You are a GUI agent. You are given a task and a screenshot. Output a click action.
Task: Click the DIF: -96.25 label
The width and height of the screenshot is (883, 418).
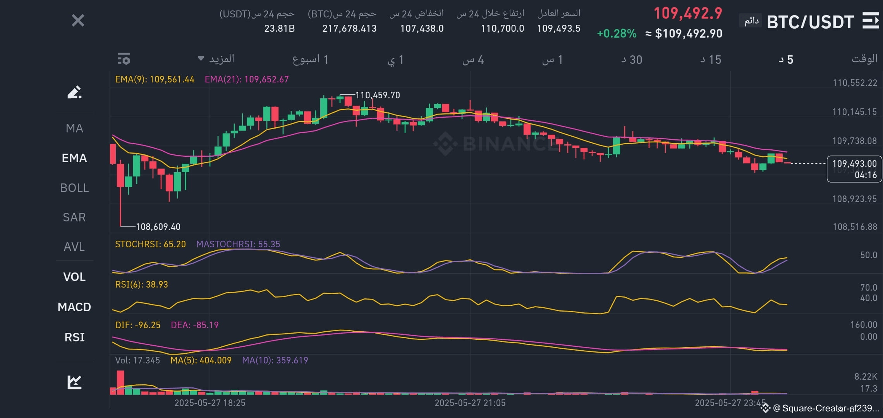pos(137,325)
